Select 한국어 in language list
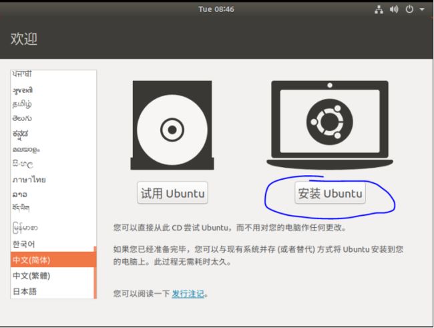434x328 pixels. tap(52, 244)
